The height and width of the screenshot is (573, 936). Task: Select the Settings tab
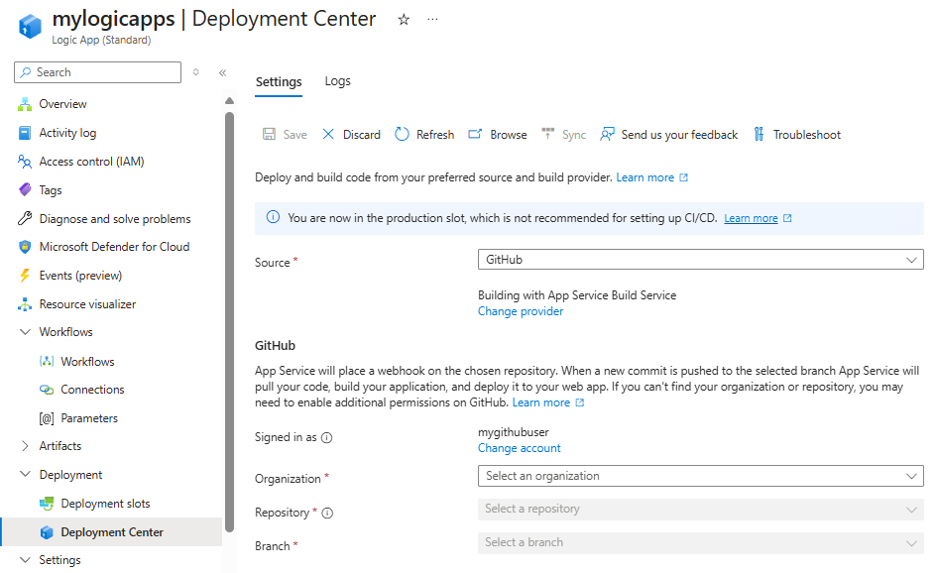(279, 81)
